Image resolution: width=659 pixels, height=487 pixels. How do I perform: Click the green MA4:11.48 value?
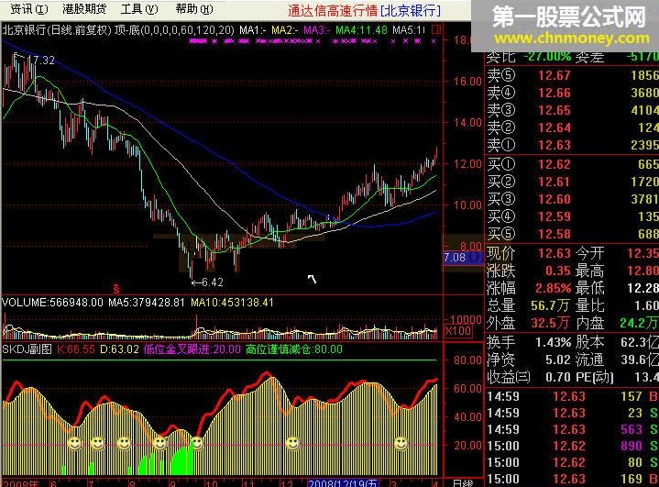click(361, 30)
